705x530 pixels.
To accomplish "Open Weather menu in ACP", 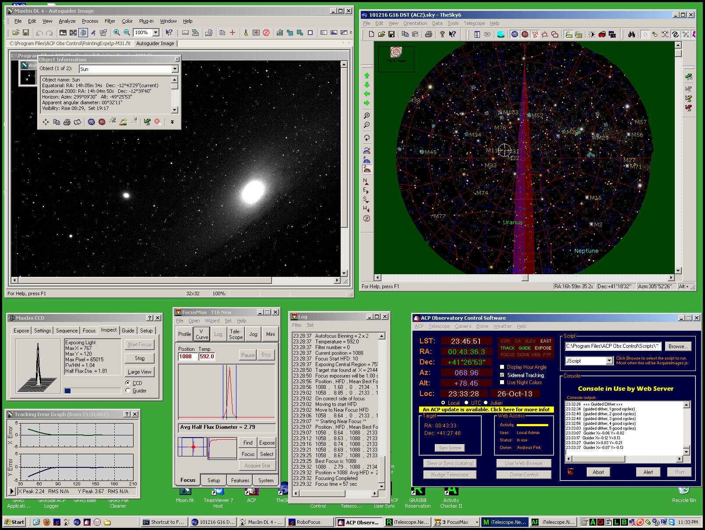I will click(502, 326).
